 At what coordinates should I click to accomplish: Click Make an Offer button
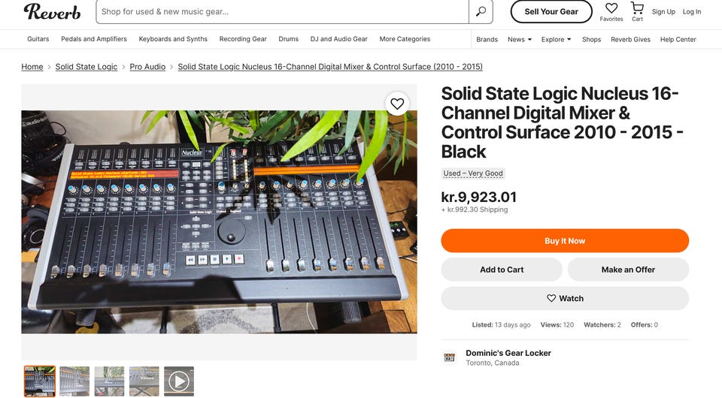point(627,270)
